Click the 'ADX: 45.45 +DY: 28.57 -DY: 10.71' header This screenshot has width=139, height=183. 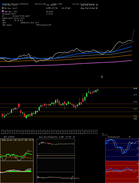click(17, 140)
